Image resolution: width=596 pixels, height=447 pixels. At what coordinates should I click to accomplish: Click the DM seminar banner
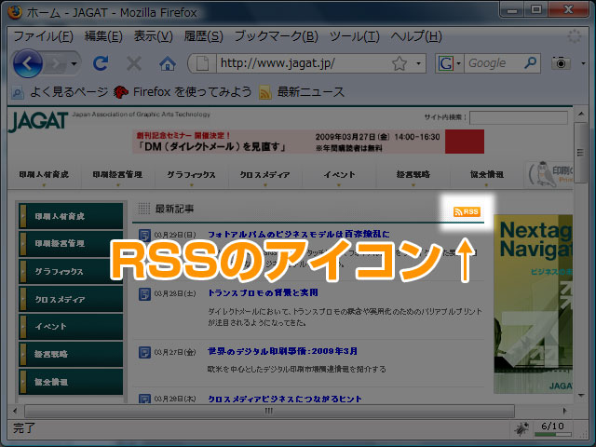click(308, 142)
